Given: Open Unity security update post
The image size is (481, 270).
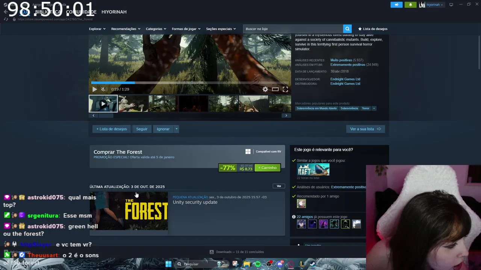Looking at the screenshot, I should coord(195,202).
